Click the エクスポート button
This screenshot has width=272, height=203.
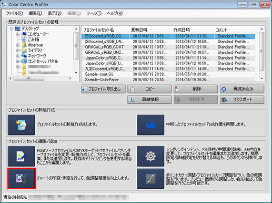click(x=242, y=100)
